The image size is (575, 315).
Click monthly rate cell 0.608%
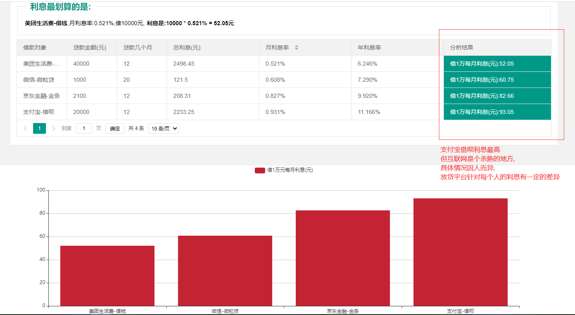click(x=305, y=80)
